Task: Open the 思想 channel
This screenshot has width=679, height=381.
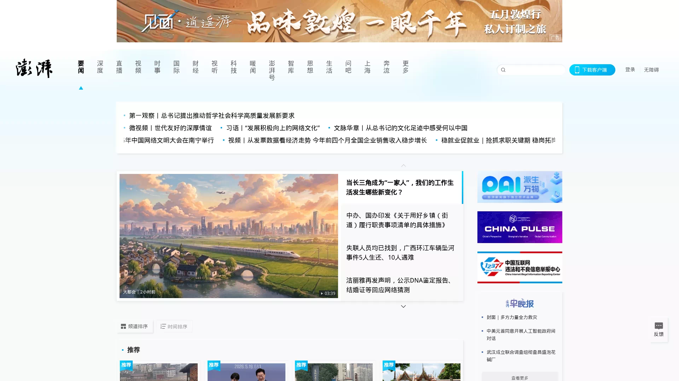Action: pyautogui.click(x=310, y=67)
